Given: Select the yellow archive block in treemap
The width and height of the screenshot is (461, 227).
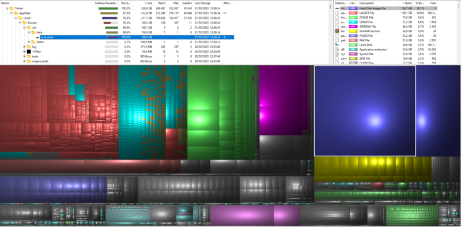Looking at the screenshot, I should (x=373, y=169).
